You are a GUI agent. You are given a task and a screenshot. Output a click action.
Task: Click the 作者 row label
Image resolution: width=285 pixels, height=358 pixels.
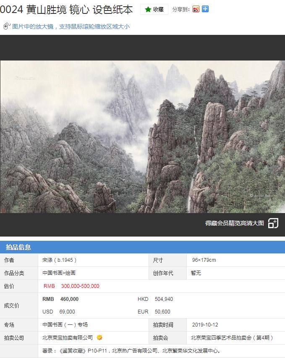click(9, 260)
